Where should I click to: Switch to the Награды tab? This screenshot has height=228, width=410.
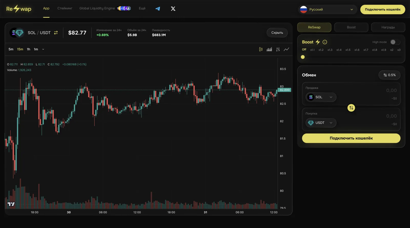coord(388,27)
